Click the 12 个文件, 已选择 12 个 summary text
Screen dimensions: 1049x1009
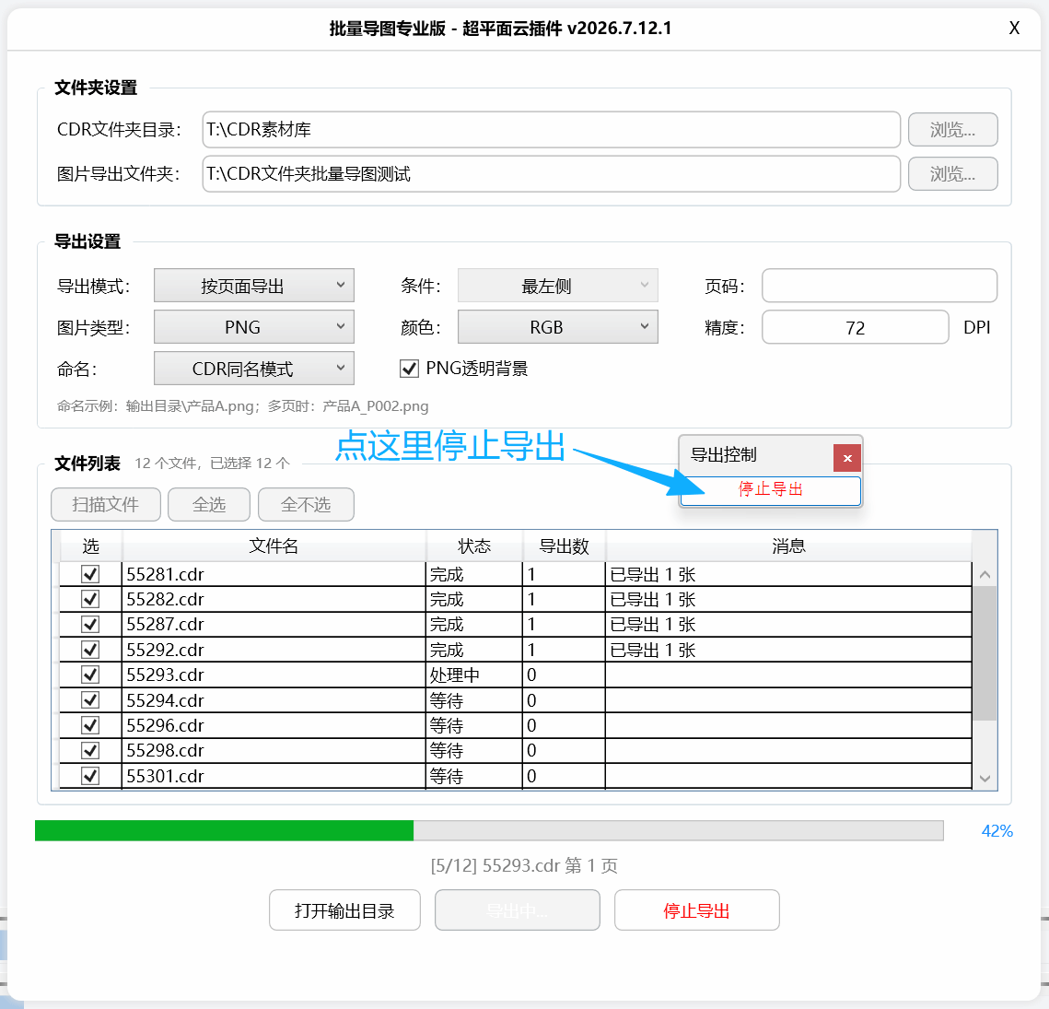point(212,463)
